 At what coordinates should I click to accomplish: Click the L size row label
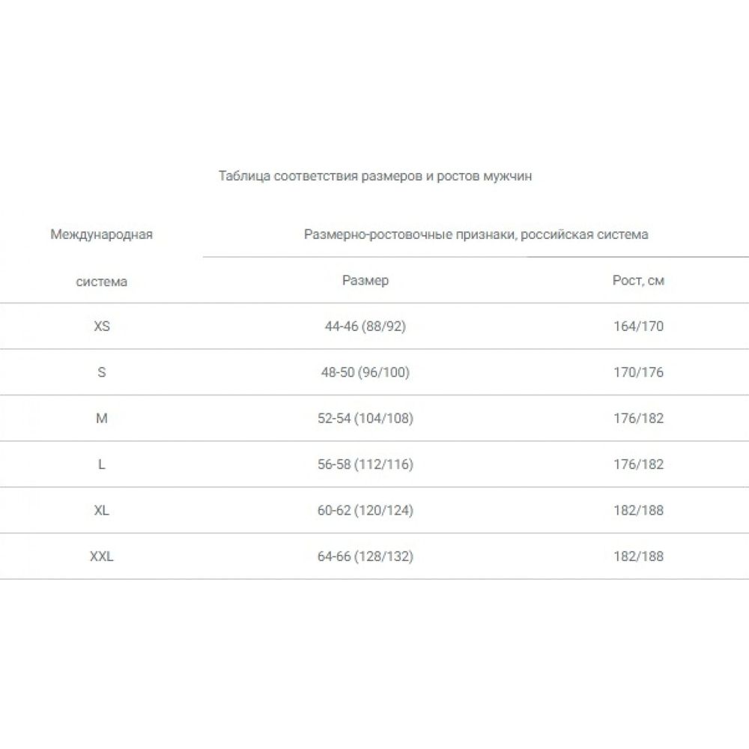point(102,464)
